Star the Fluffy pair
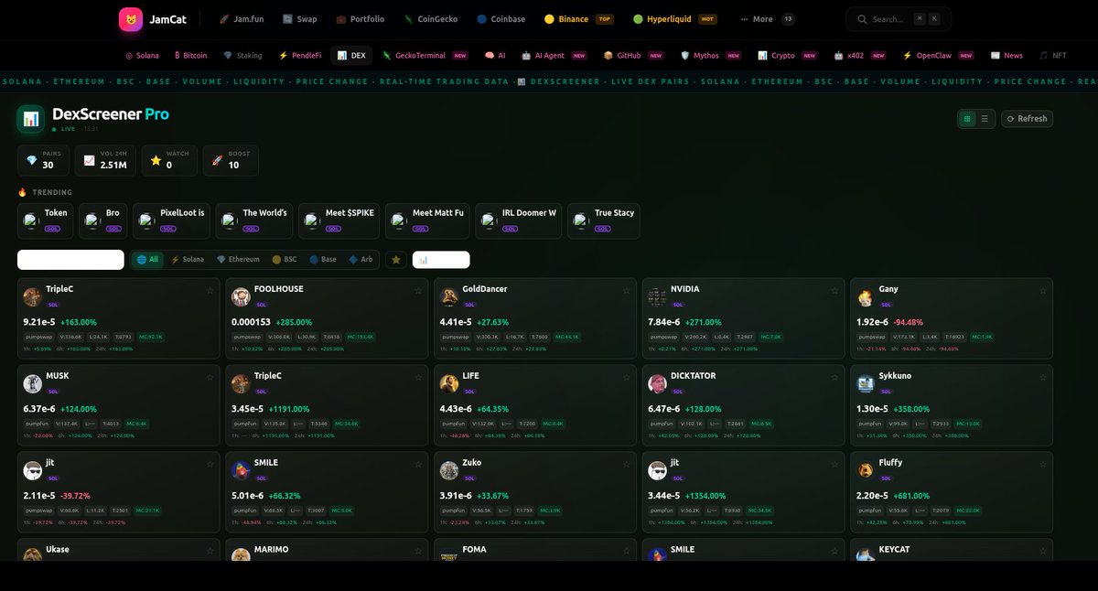Image resolution: width=1098 pixels, height=591 pixels. (1043, 464)
